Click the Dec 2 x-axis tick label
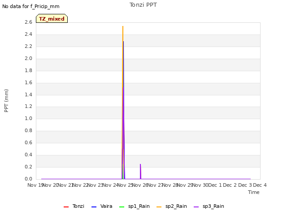Screen dimensions: 287x215 [x=230, y=185]
